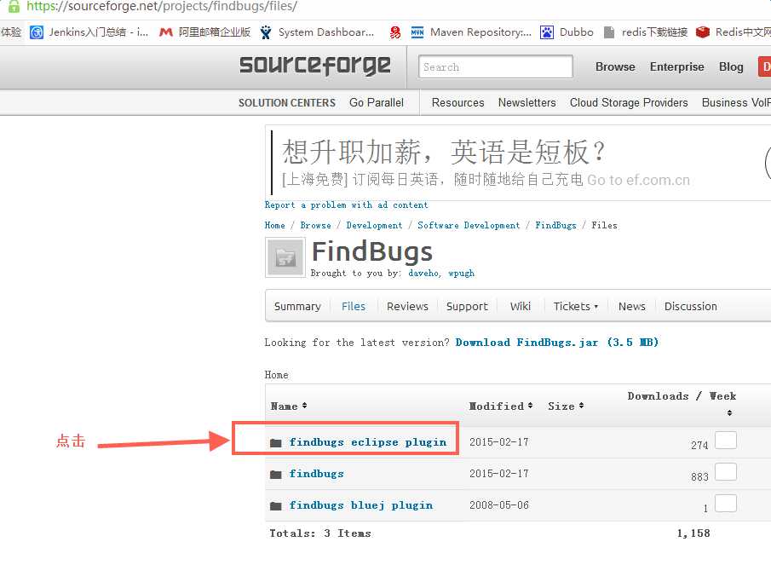Image resolution: width=771 pixels, height=588 pixels.
Task: Click folder icon of the findbugs row
Action: pos(276,475)
